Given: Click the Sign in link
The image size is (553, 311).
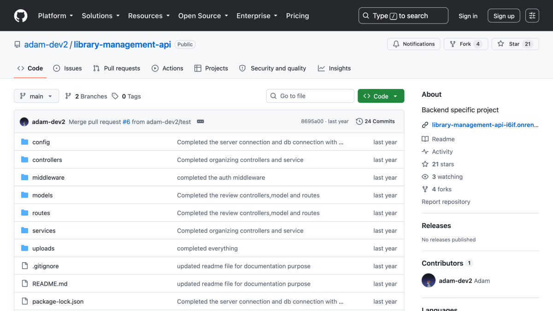Looking at the screenshot, I should coord(468,16).
